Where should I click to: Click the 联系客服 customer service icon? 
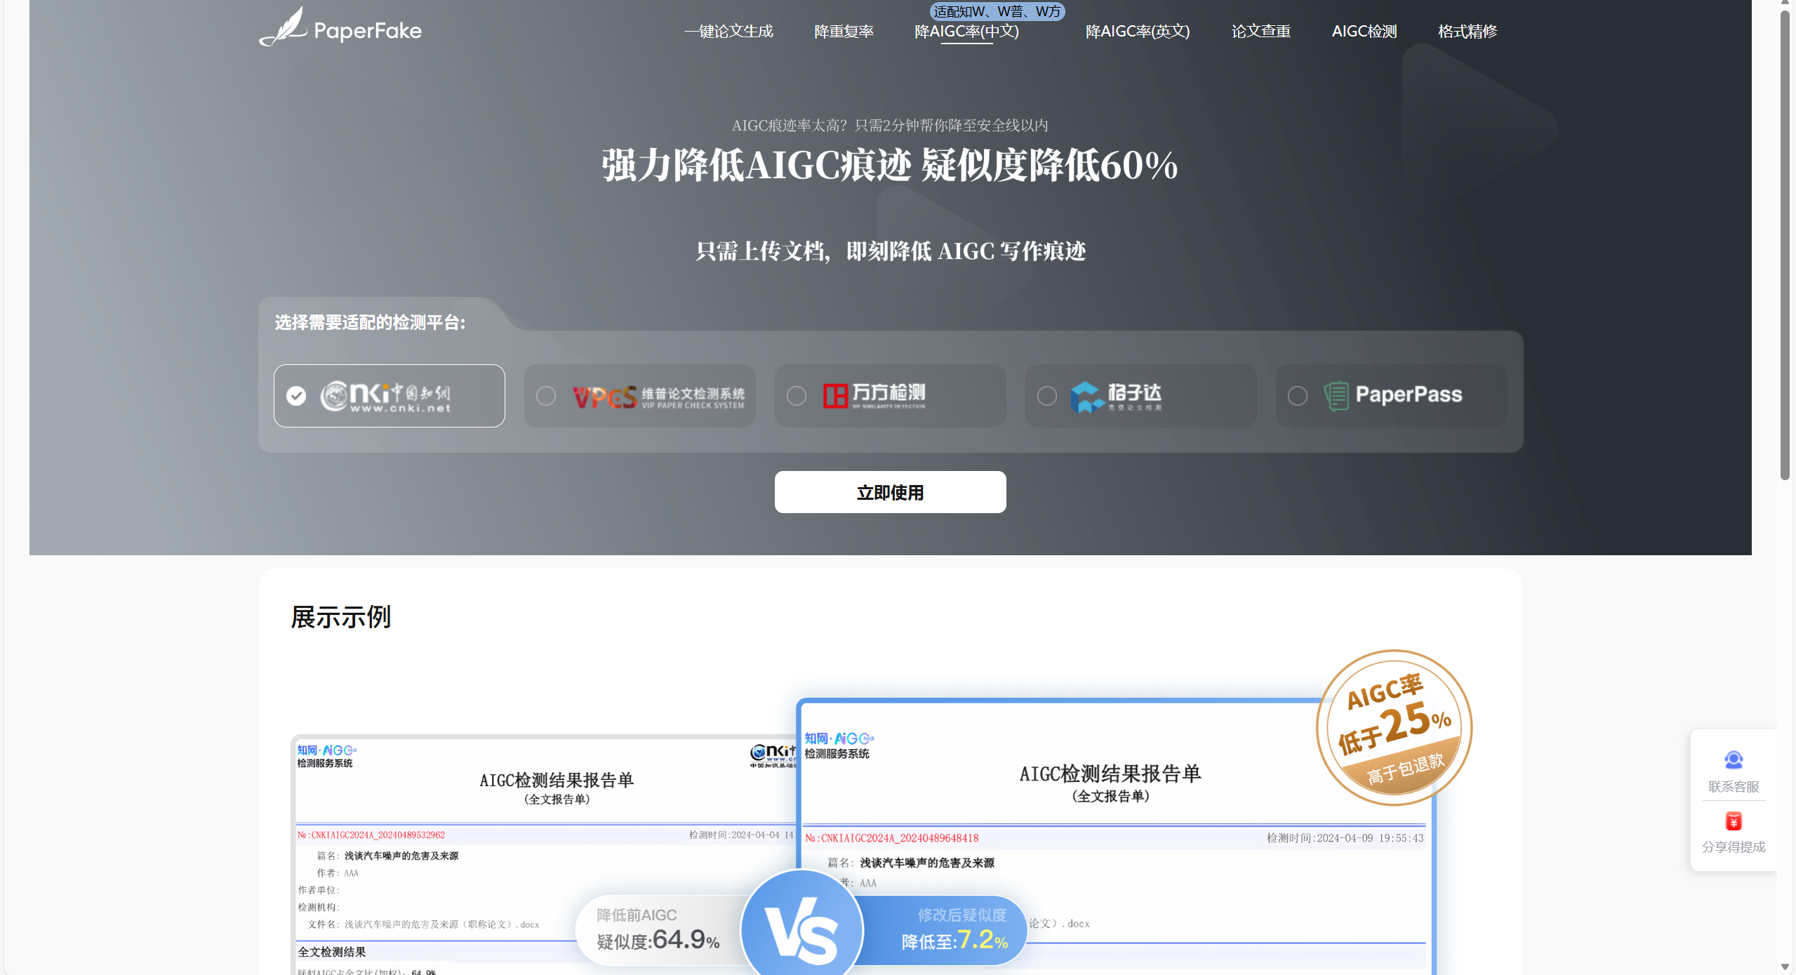(x=1733, y=760)
